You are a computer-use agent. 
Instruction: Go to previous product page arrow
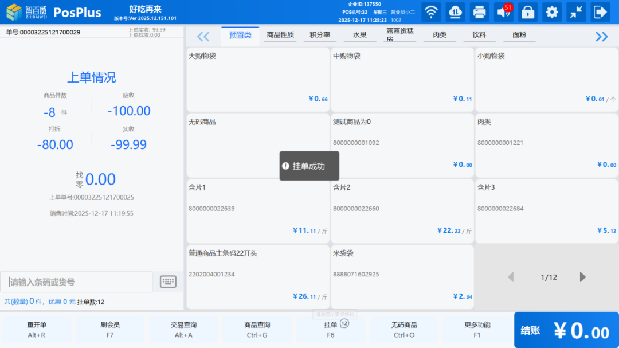[511, 277]
